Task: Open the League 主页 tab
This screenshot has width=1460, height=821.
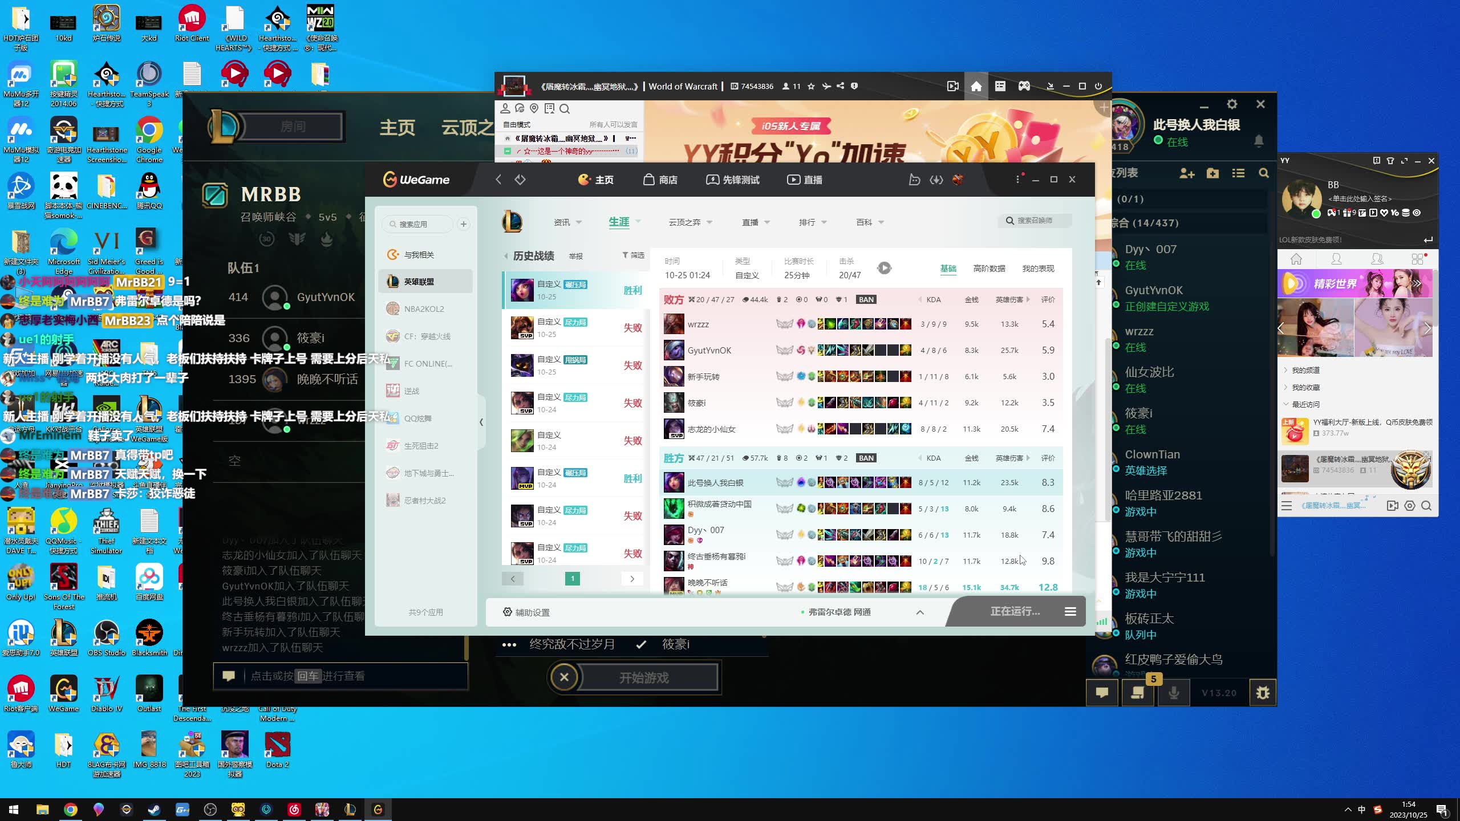Action: [x=398, y=127]
